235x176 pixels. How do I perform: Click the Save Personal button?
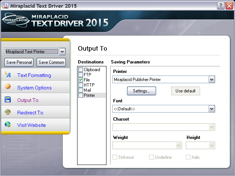19,62
